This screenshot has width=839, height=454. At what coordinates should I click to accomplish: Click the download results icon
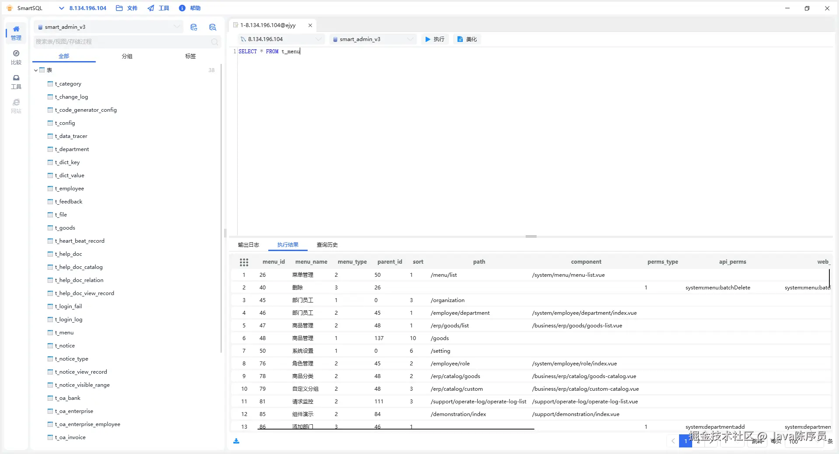point(236,441)
